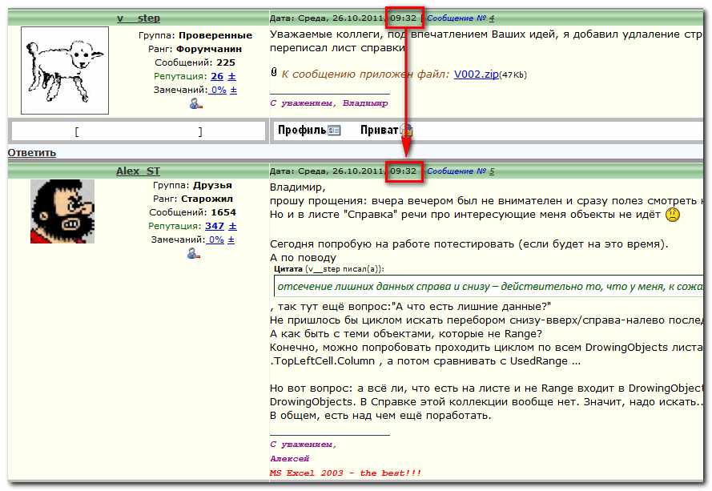The height and width of the screenshot is (491, 712).
Task: Click v__step's lamb avatar image
Action: coord(65,70)
